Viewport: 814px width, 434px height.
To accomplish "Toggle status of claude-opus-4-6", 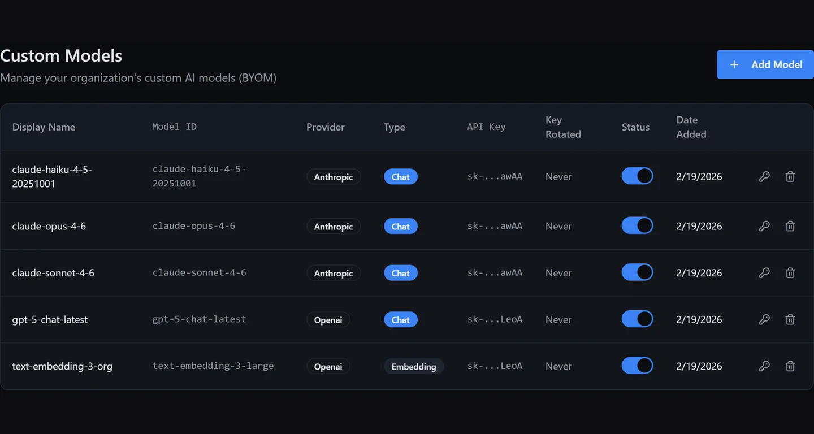I will [637, 226].
